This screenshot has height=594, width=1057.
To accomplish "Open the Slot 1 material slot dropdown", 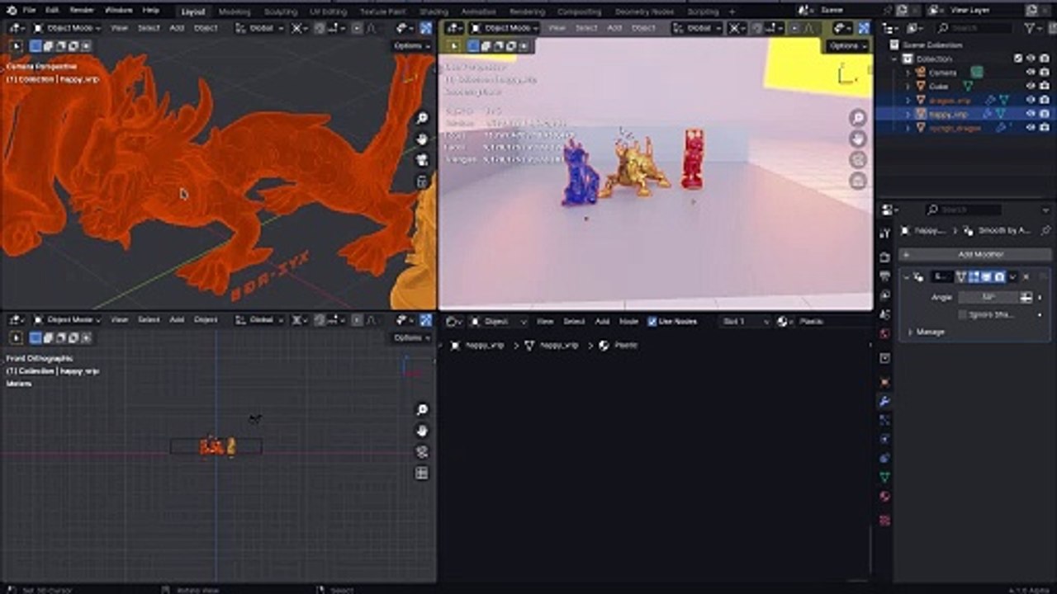I will pyautogui.click(x=743, y=322).
